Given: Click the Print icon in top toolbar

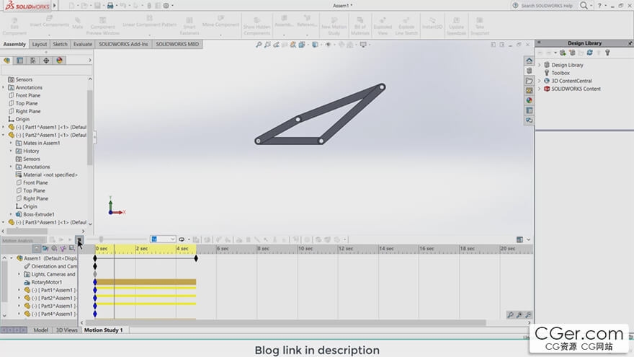Looking at the screenshot, I should click(x=110, y=5).
